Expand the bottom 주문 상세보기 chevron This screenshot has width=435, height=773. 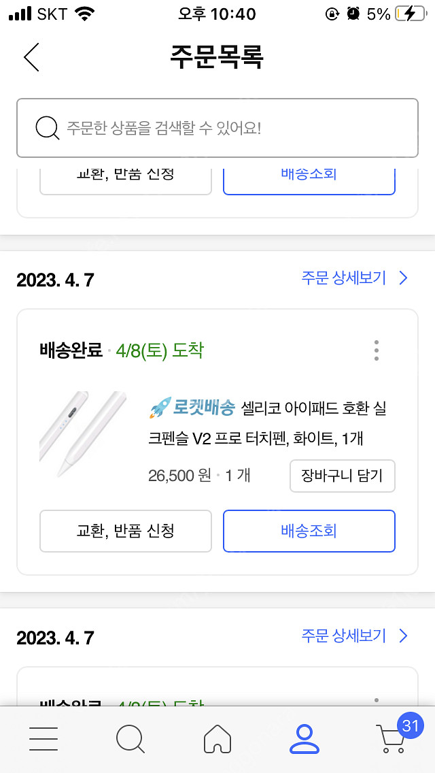pyautogui.click(x=402, y=636)
